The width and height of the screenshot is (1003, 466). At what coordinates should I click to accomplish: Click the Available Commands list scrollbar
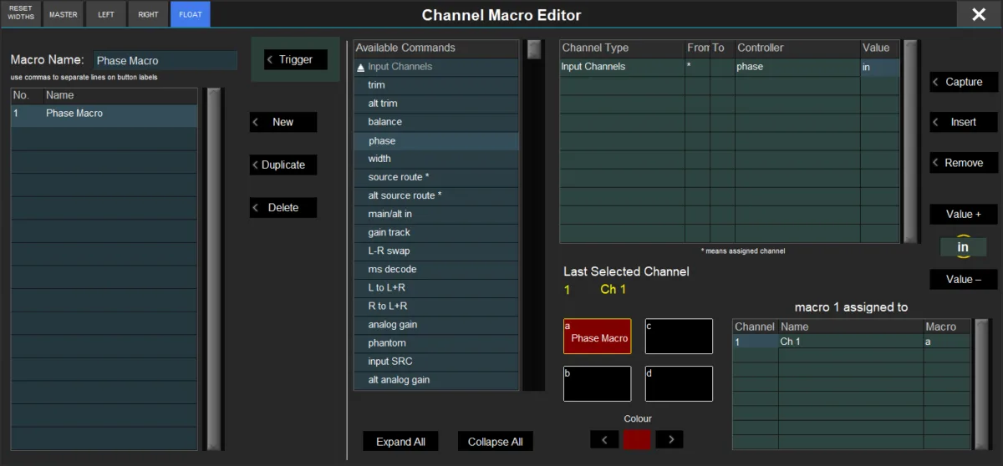coord(533,215)
